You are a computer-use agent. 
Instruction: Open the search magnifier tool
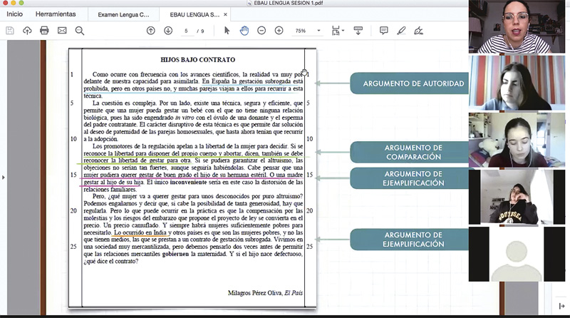(79, 31)
